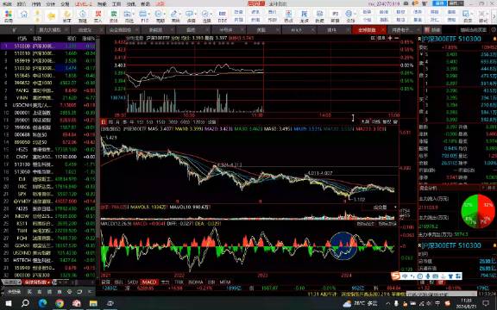This screenshot has height=310, width=497.
Task: Expand the 画线 draw tool dropdown arrow
Action: pos(179,14)
